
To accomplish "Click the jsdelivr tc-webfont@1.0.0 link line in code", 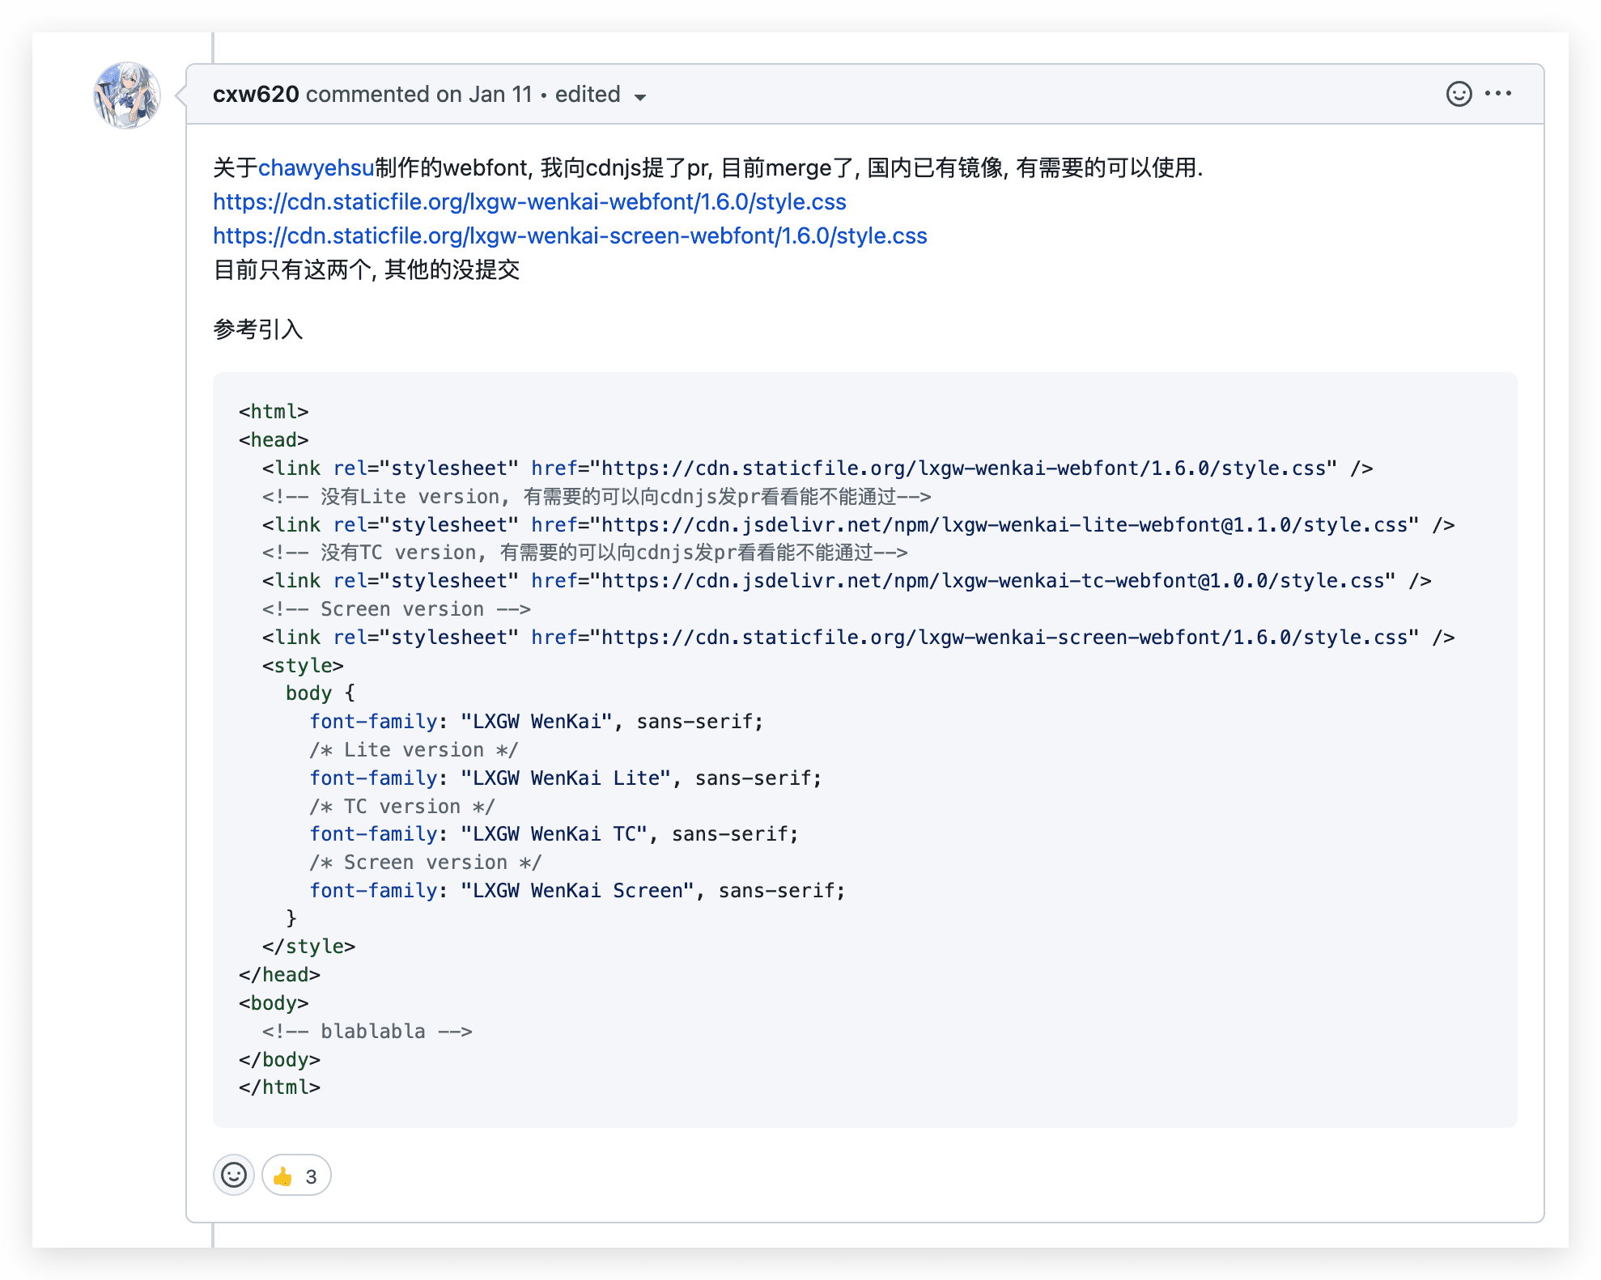I will point(847,580).
